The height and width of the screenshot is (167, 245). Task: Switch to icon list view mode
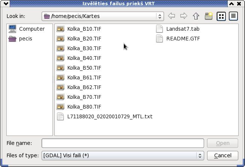[221, 16]
